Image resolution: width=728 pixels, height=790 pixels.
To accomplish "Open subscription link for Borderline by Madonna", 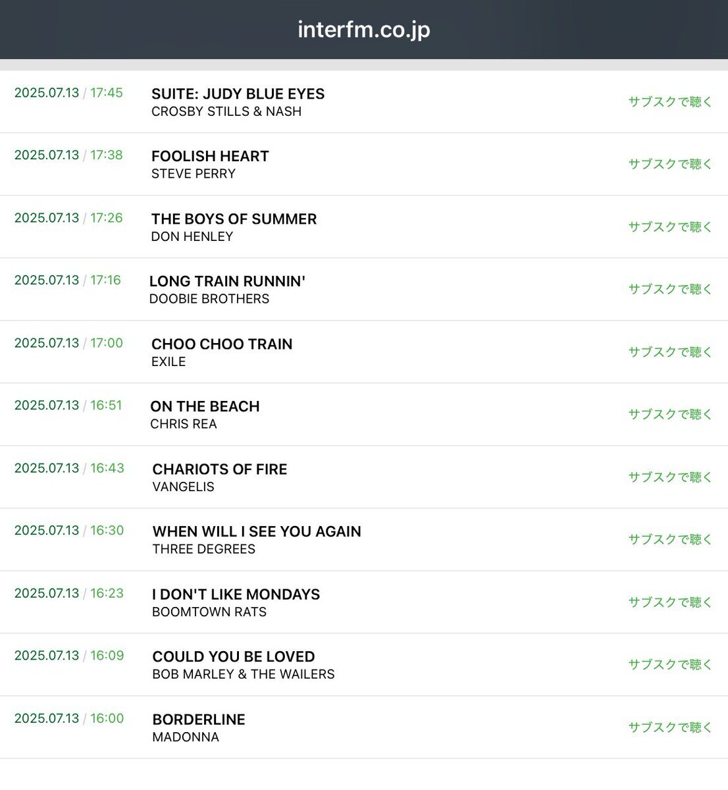I will coord(670,727).
